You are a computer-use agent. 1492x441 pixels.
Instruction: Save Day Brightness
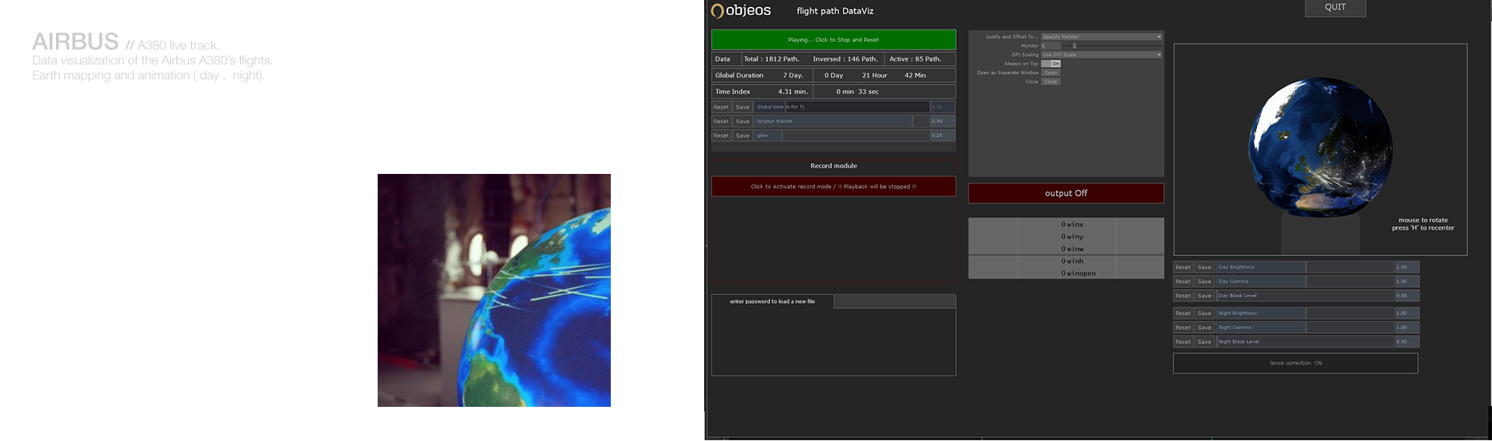[1204, 267]
